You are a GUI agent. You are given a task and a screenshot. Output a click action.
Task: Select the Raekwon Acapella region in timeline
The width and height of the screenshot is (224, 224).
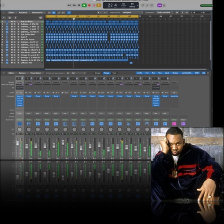point(89,60)
